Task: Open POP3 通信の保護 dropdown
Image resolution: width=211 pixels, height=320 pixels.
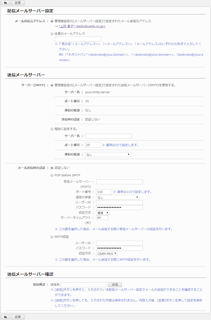Action: tap(118, 197)
